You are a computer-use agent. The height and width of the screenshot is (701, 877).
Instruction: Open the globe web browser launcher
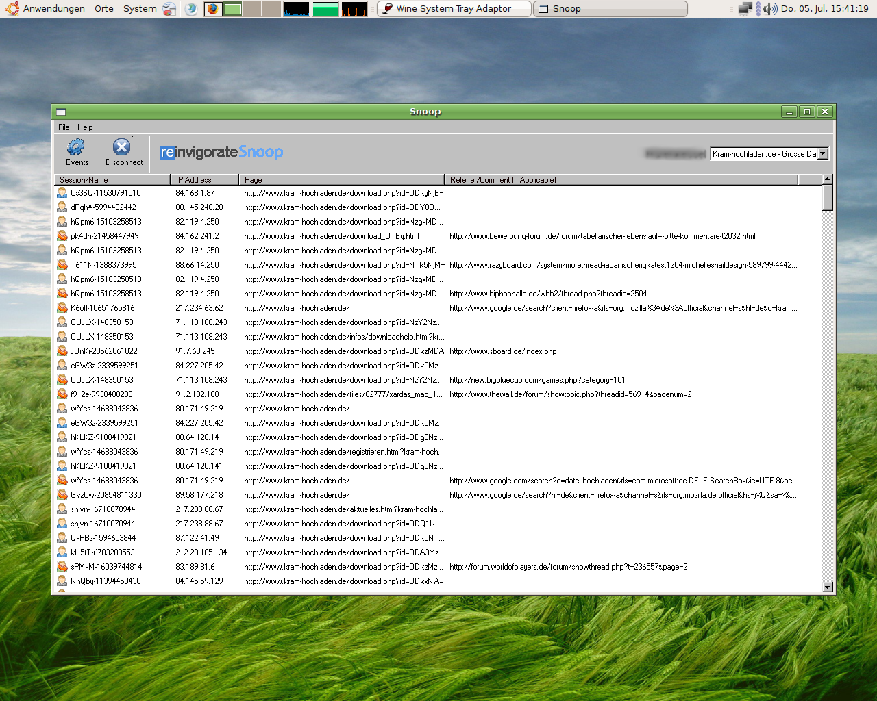pyautogui.click(x=190, y=9)
